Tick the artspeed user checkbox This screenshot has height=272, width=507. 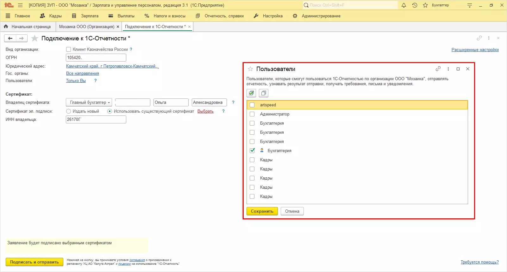pos(252,105)
